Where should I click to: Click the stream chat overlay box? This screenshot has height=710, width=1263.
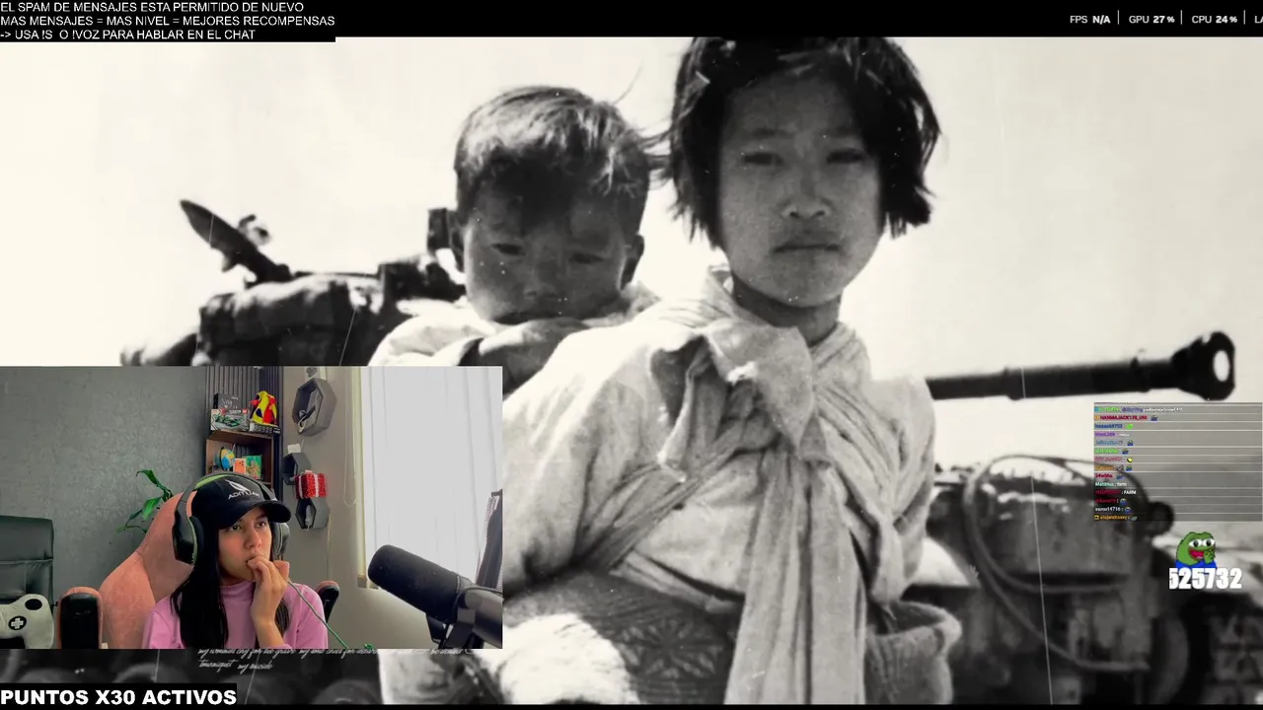pos(1177,462)
